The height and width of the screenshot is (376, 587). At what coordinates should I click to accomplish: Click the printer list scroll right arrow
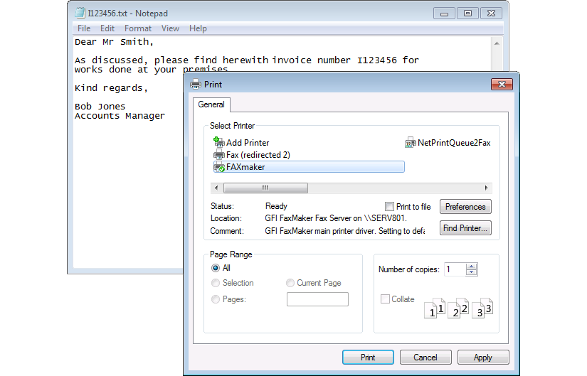click(x=486, y=188)
